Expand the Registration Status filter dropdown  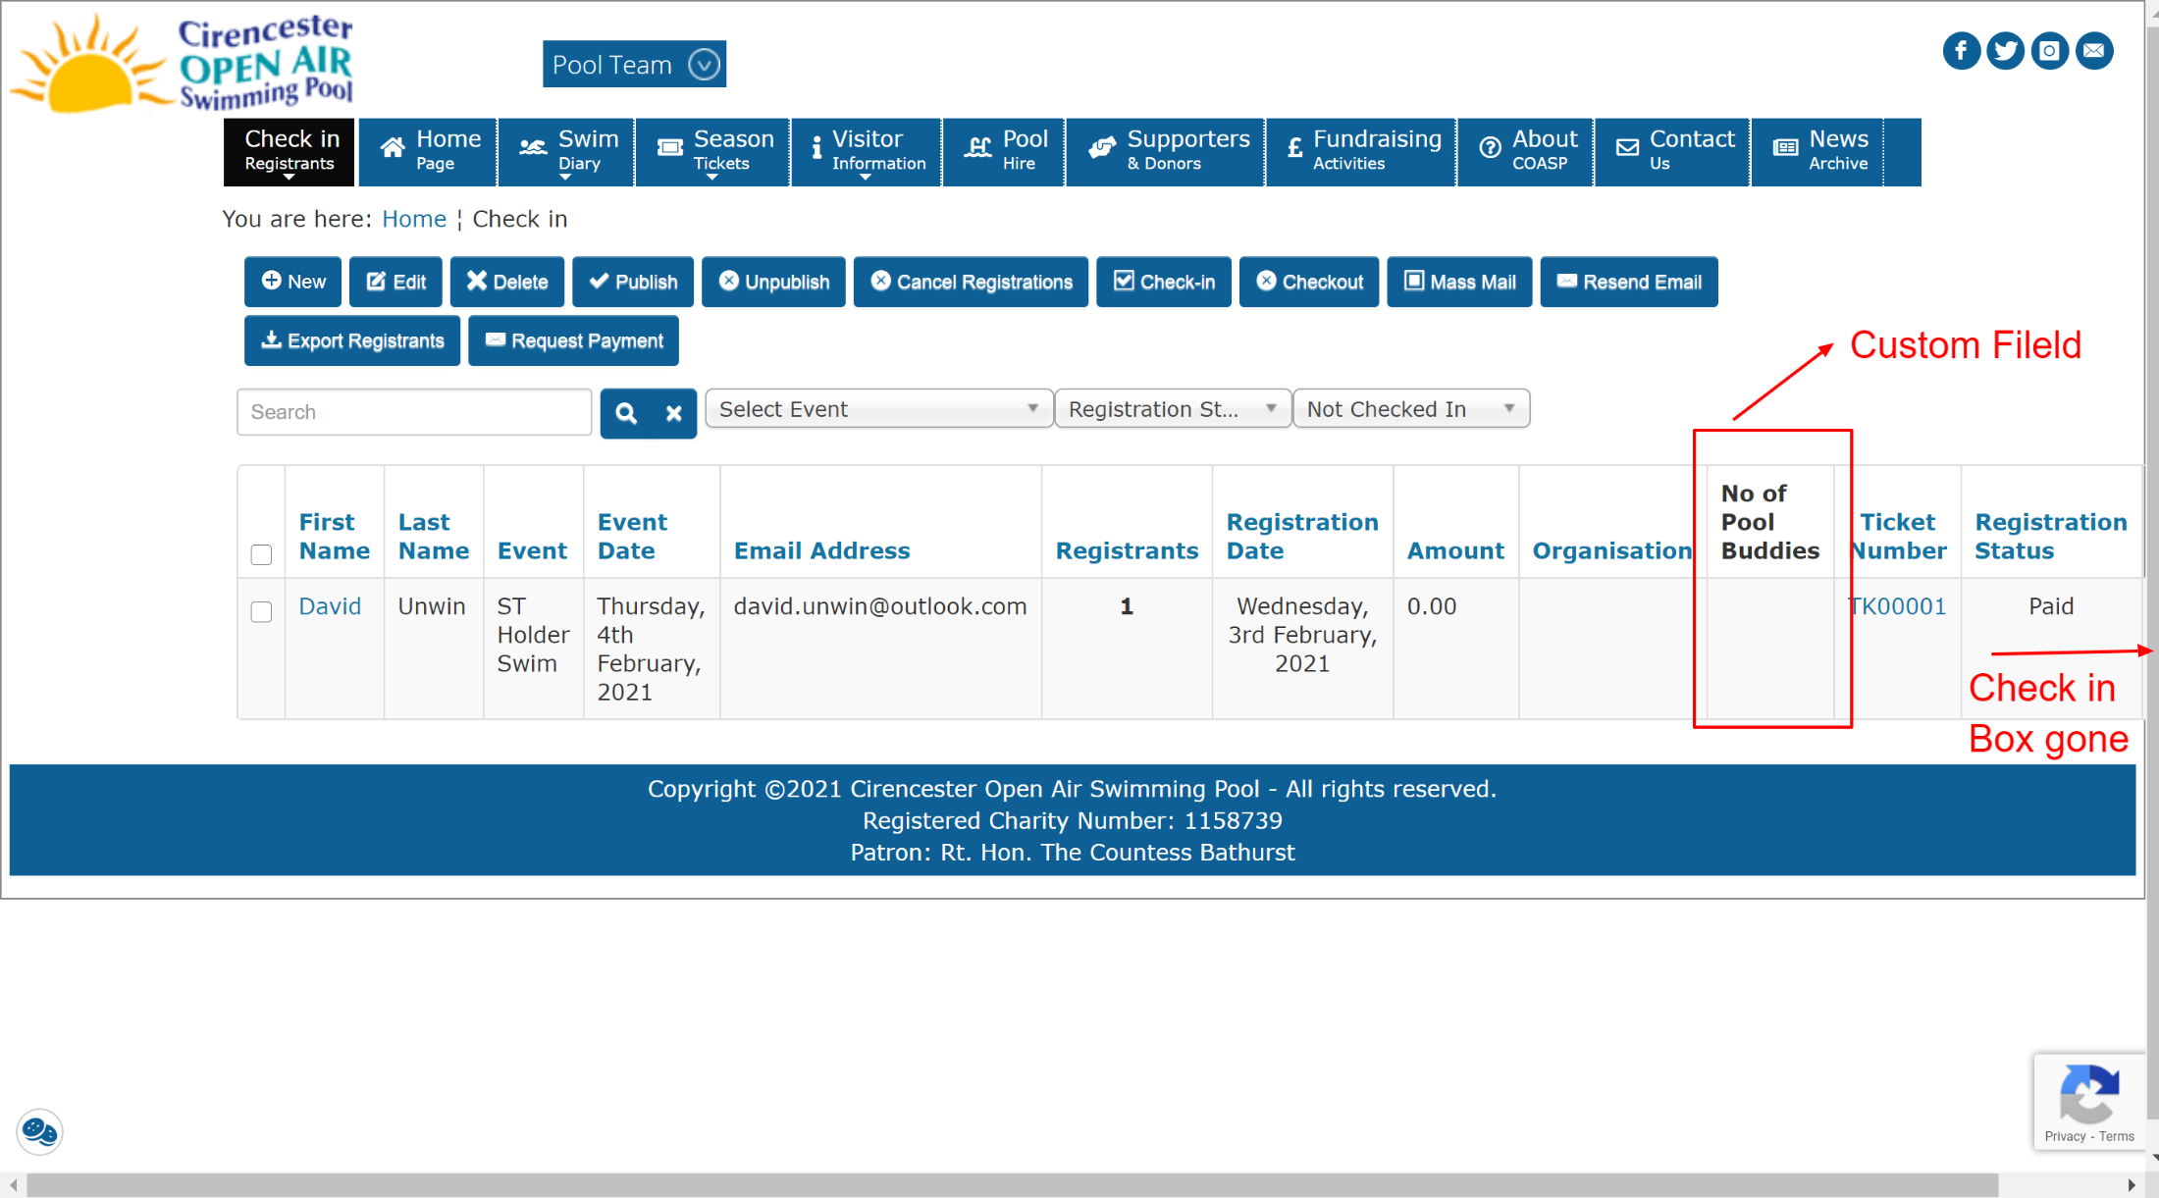tap(1172, 409)
